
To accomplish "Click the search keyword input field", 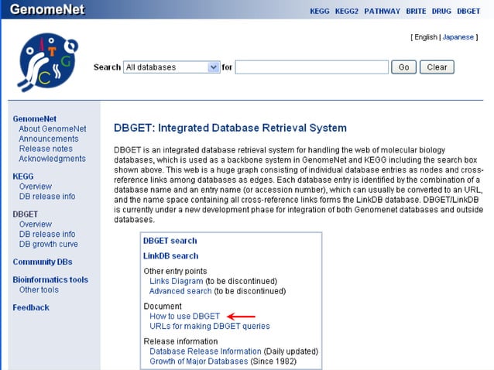I will [311, 67].
